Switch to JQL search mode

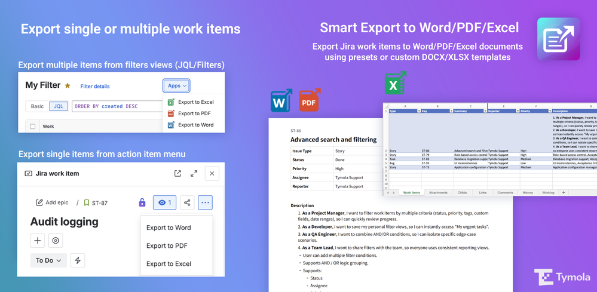pyautogui.click(x=58, y=106)
